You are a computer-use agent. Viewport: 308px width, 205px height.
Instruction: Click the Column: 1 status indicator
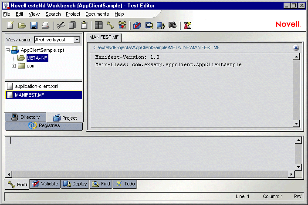tap(273, 196)
